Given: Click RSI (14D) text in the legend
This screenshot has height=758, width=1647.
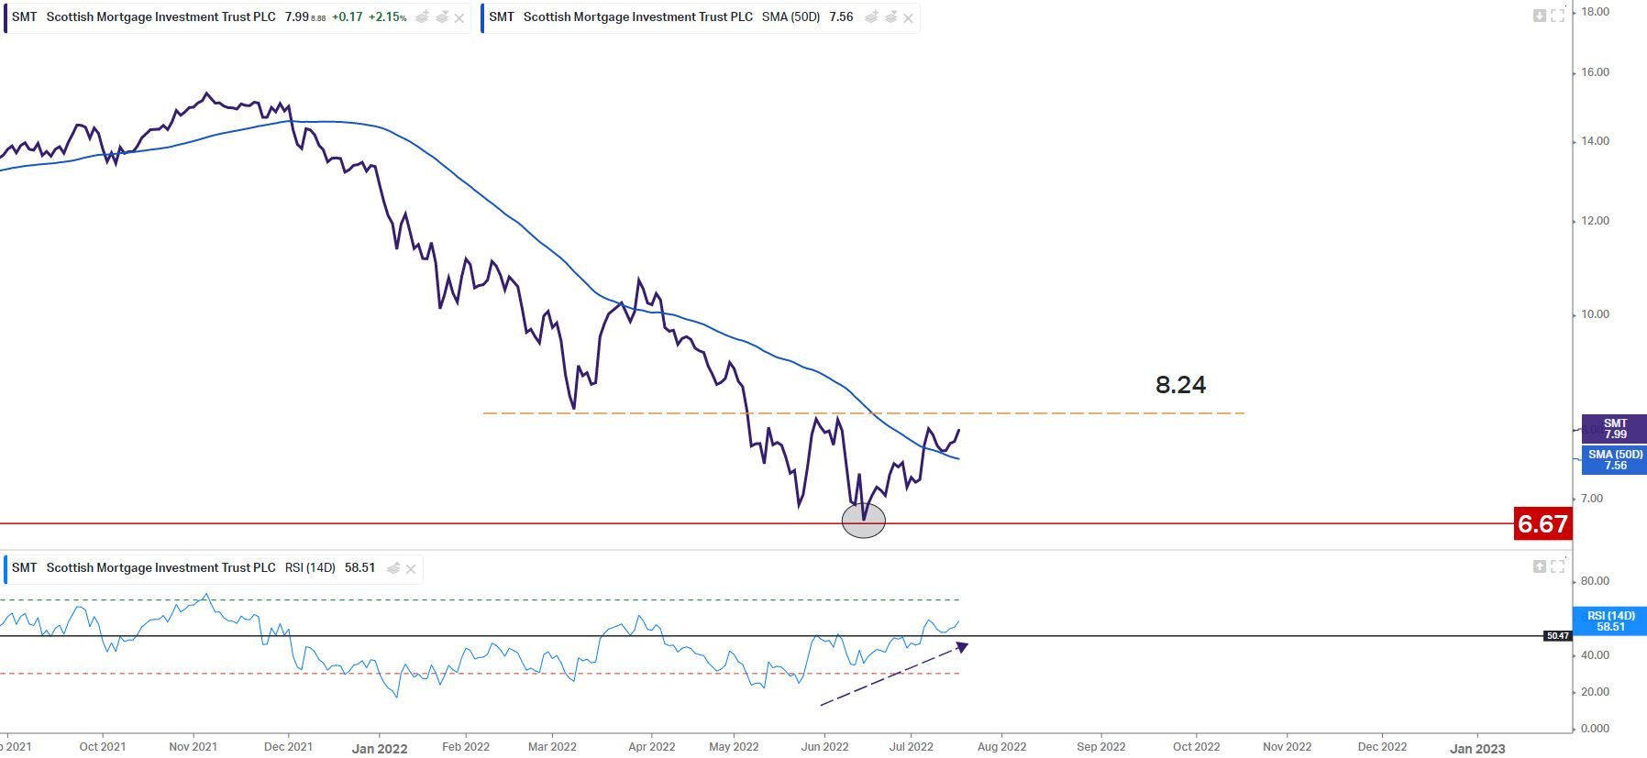Looking at the screenshot, I should [310, 567].
